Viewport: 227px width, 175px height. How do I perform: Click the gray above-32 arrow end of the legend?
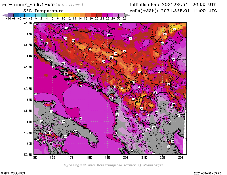pyautogui.click(x=127, y=15)
